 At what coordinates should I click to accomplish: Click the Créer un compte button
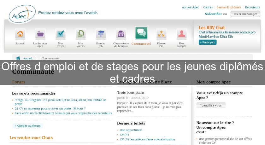tap(245, 14)
